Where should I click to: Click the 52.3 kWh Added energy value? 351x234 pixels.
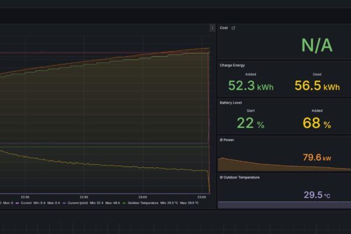coord(250,87)
